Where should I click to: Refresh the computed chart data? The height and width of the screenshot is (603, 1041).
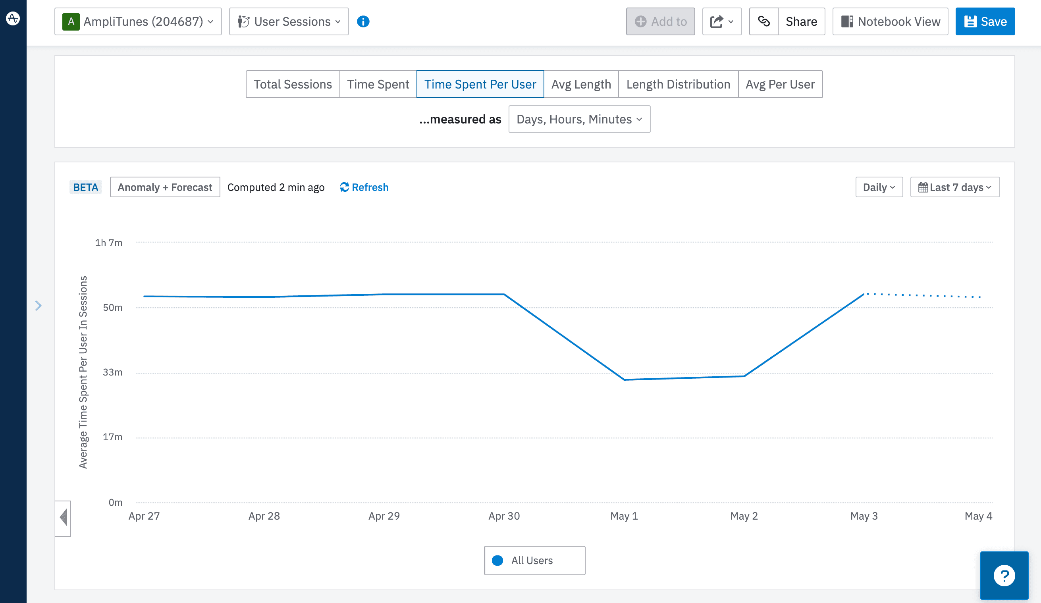coord(364,187)
